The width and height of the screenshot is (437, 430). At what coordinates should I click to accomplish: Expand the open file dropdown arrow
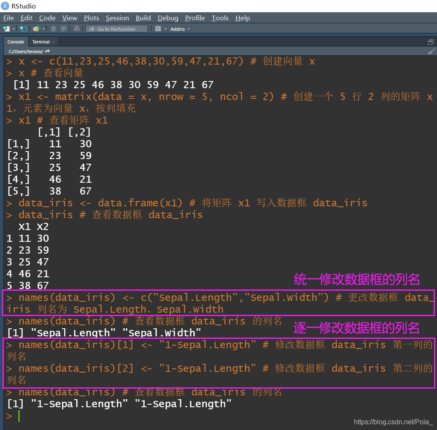click(x=43, y=29)
